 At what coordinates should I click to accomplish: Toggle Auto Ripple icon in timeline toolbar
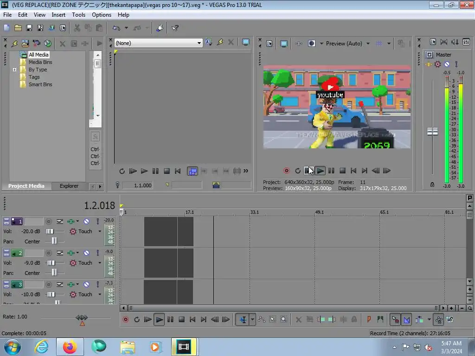(419, 320)
